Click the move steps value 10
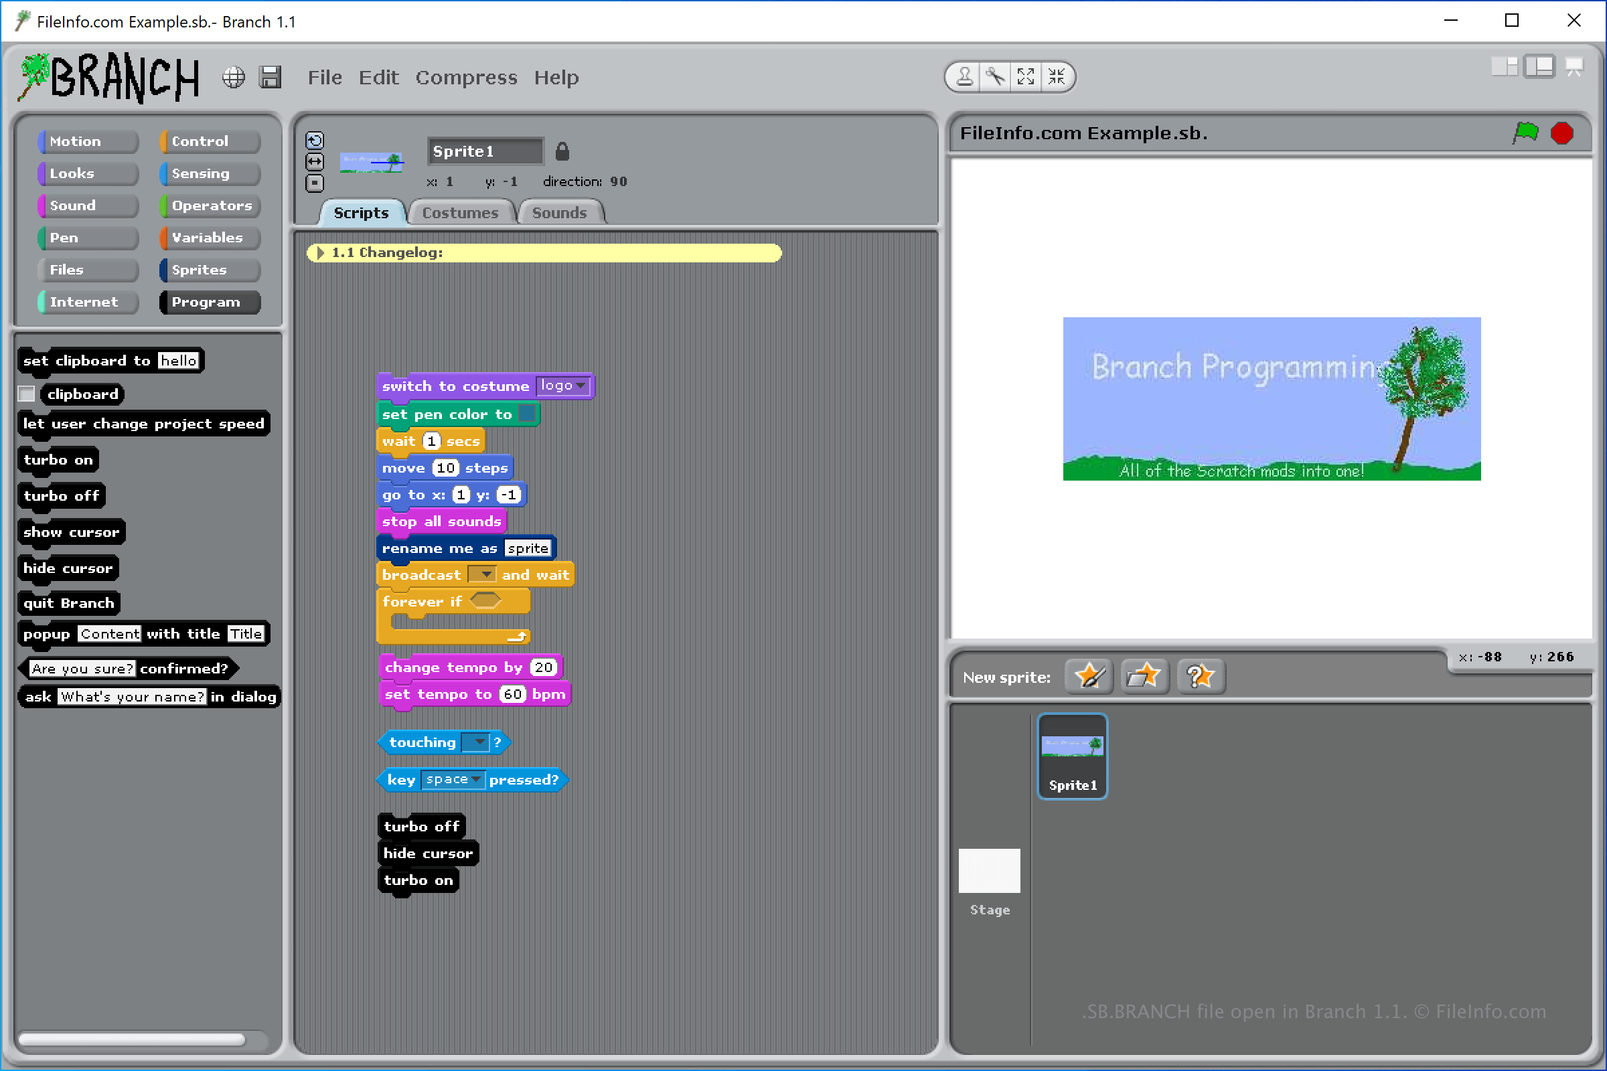The width and height of the screenshot is (1607, 1071). [445, 468]
